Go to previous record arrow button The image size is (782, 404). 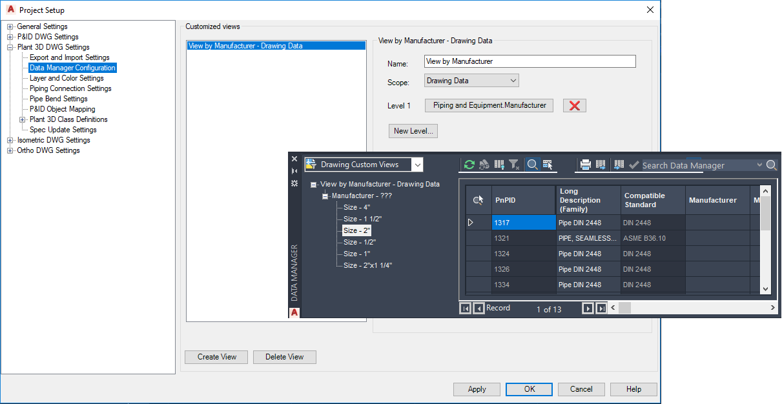tap(478, 308)
